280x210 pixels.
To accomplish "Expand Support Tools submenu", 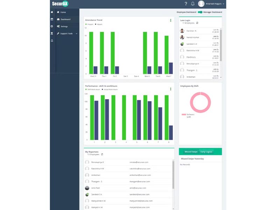I will click(x=77, y=34).
